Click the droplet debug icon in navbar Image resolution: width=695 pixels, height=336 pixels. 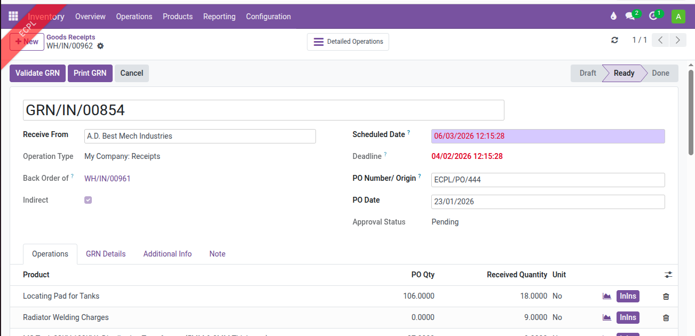[x=613, y=17]
